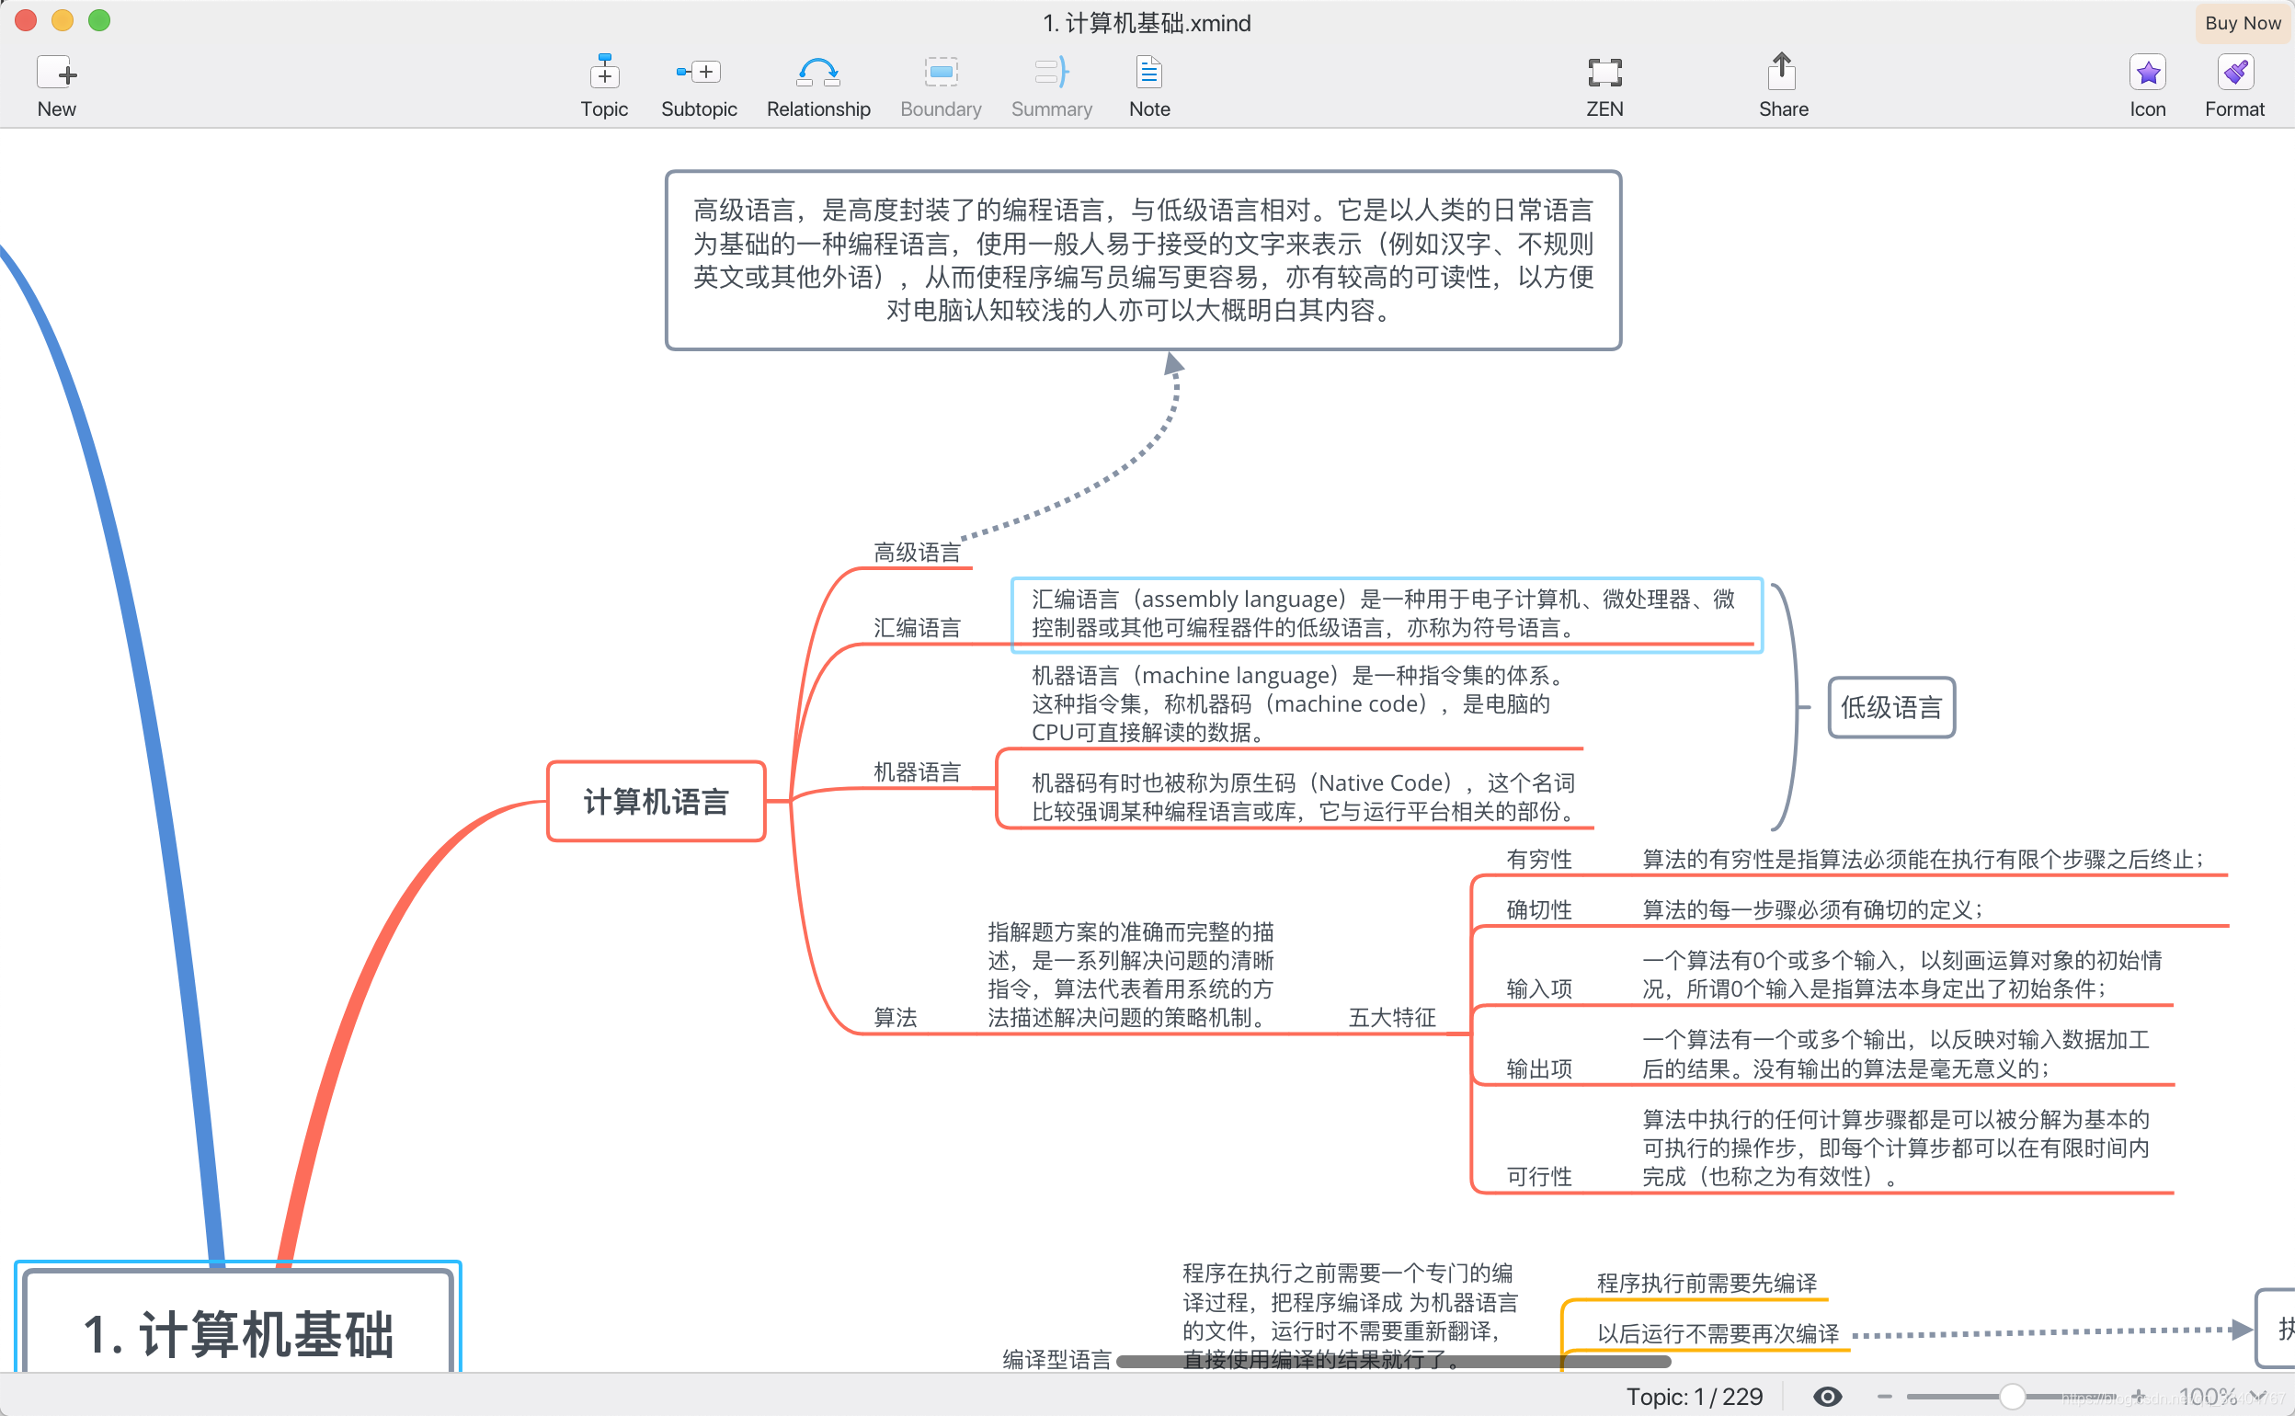Open the Icon panel
This screenshot has height=1416, width=2295.
(x=2147, y=72)
